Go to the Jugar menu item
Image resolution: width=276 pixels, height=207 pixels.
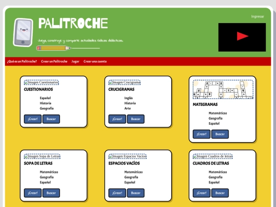[x=75, y=61]
